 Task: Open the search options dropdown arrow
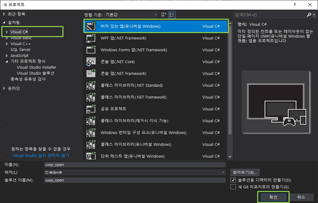(x=314, y=15)
